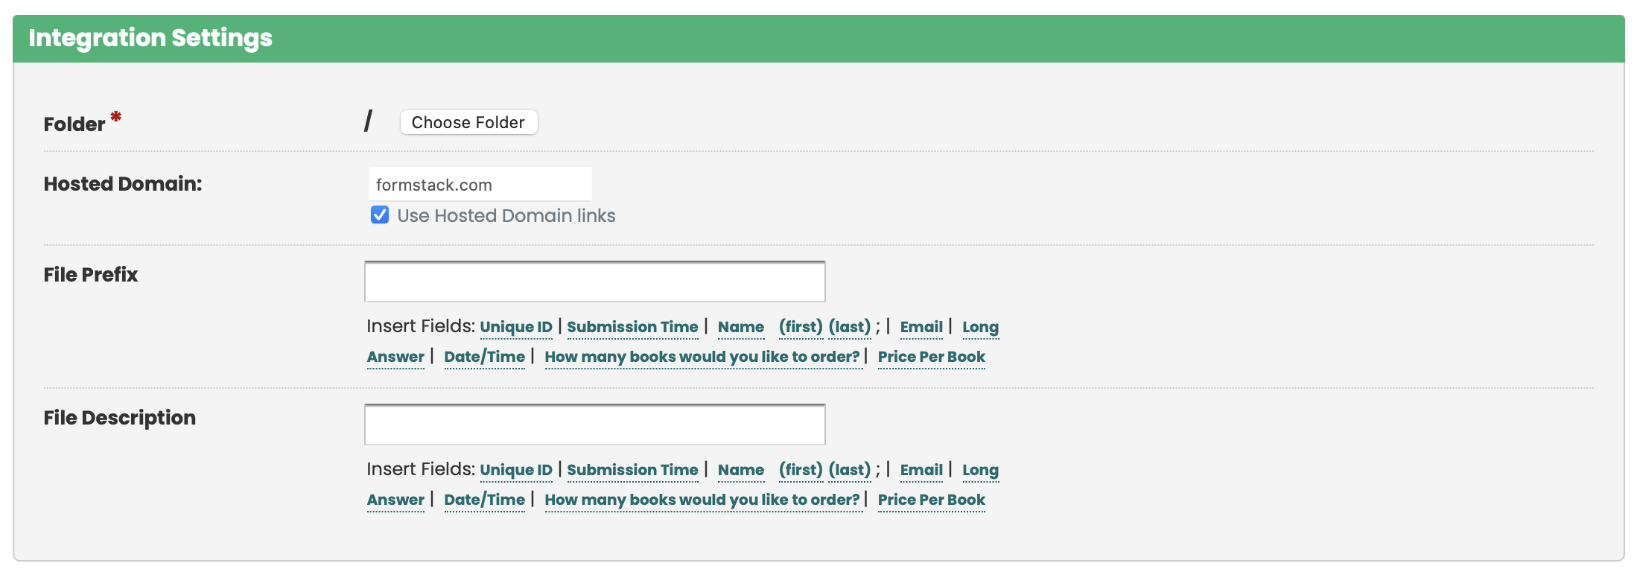
Task: Focus the File Description input box
Action: [x=594, y=425]
